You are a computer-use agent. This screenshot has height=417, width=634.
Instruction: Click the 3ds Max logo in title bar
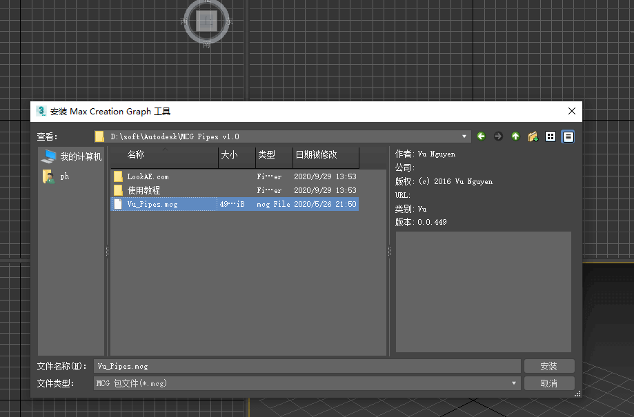pyautogui.click(x=41, y=111)
